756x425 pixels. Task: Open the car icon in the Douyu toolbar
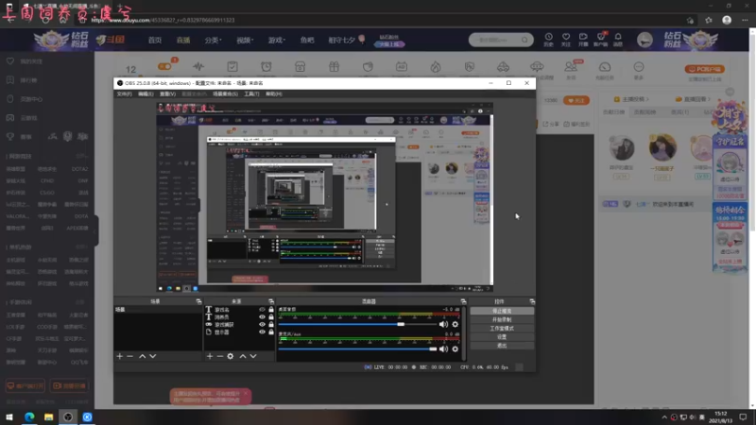(x=503, y=67)
